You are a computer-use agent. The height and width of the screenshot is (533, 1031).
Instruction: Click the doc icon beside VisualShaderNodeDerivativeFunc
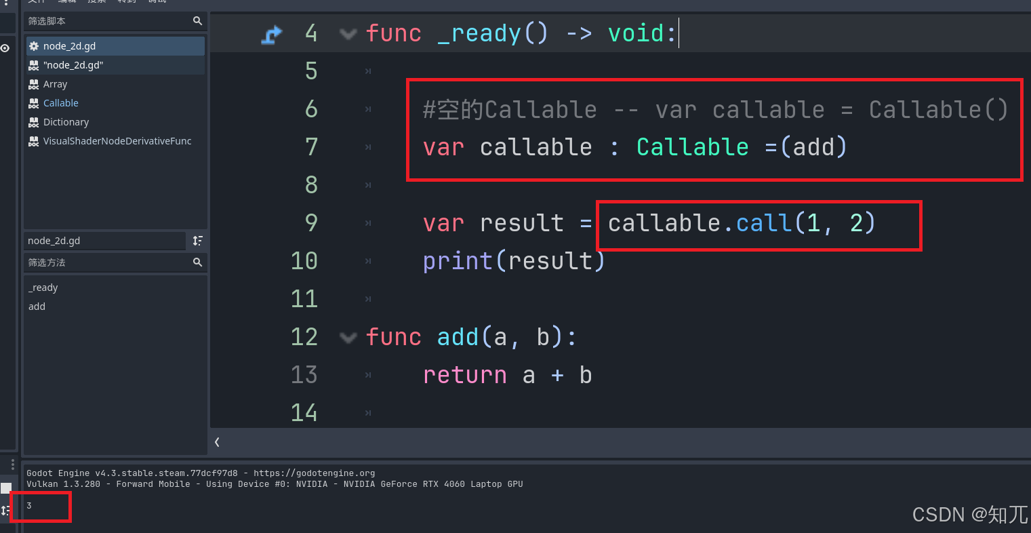(33, 140)
